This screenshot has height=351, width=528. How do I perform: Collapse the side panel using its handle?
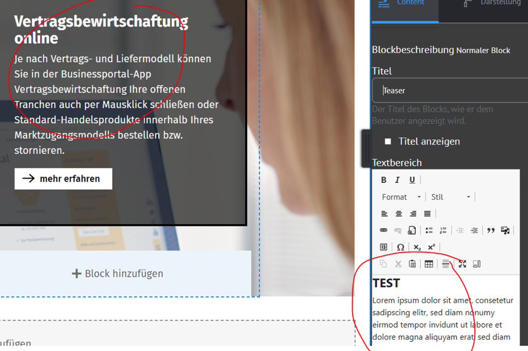[366, 148]
